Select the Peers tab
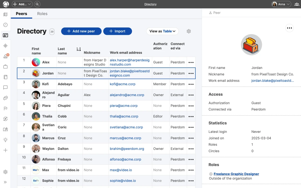Viewport: 301px width, 188px height. (21, 14)
